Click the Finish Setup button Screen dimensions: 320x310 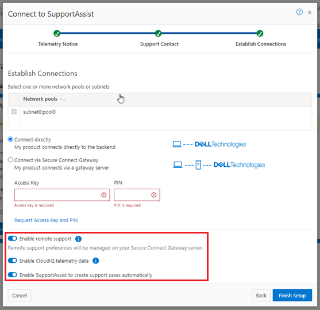coord(292,295)
